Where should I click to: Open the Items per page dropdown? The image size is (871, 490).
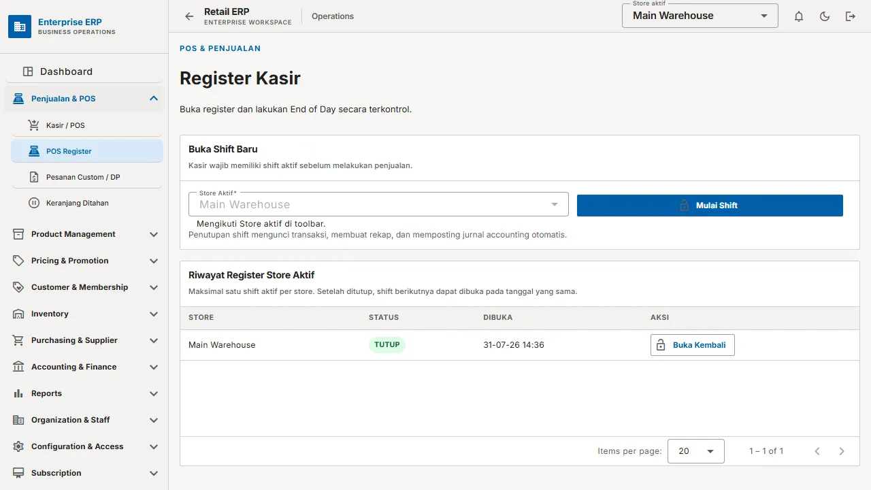695,451
